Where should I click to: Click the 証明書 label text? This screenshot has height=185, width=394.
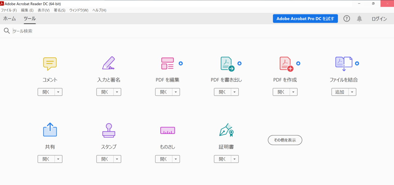pyautogui.click(x=226, y=147)
